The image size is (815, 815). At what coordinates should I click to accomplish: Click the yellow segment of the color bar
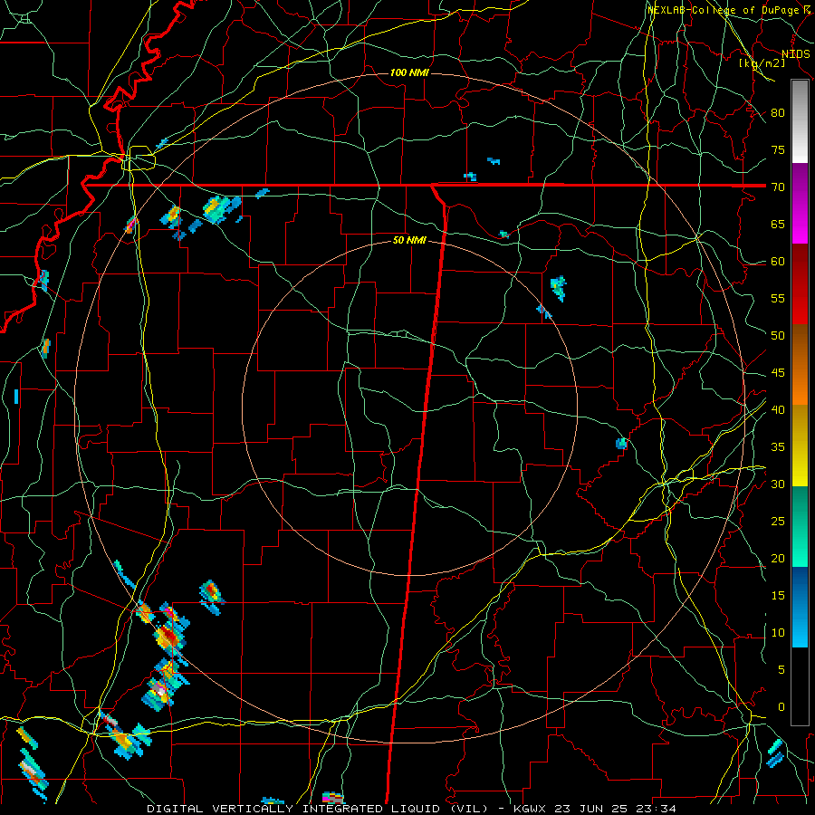800,446
